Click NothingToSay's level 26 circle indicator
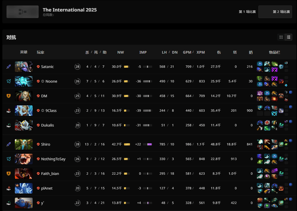297x211 pixels. click(77, 159)
